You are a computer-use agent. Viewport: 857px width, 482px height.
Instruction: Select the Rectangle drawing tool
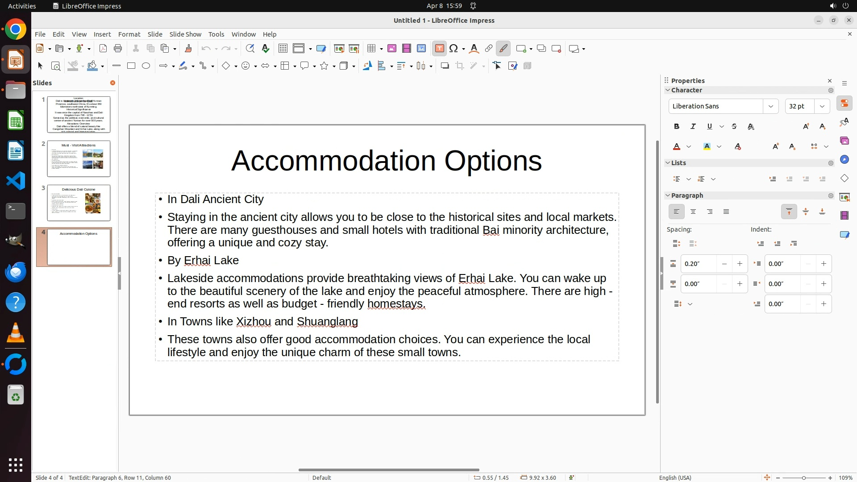(x=131, y=66)
